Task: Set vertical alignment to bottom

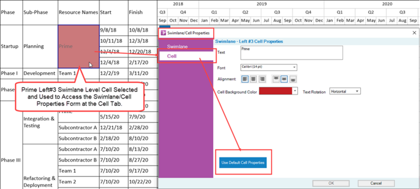Action: (x=293, y=79)
